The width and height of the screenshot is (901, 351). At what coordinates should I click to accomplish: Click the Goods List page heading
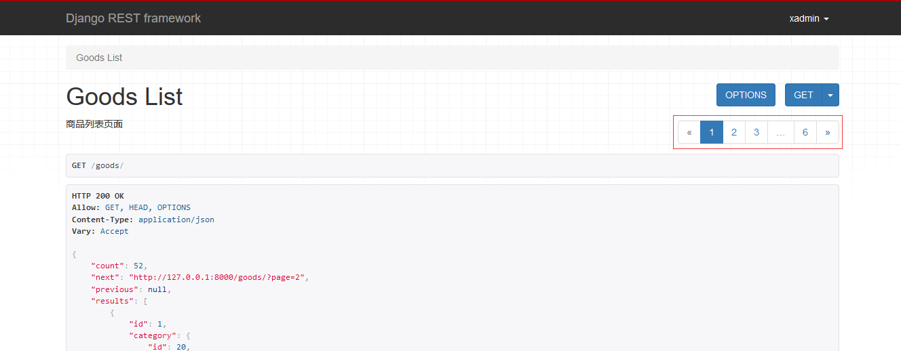tap(124, 96)
